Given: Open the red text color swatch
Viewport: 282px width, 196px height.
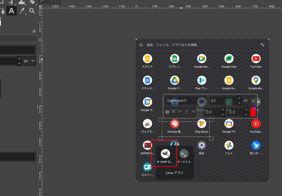Looking at the screenshot, I should 253,112.
